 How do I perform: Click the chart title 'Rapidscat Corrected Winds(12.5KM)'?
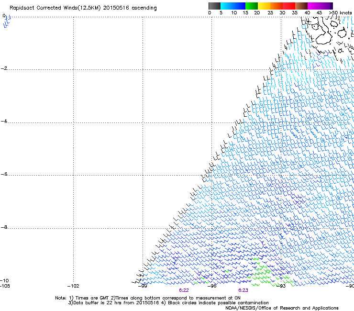(55, 8)
